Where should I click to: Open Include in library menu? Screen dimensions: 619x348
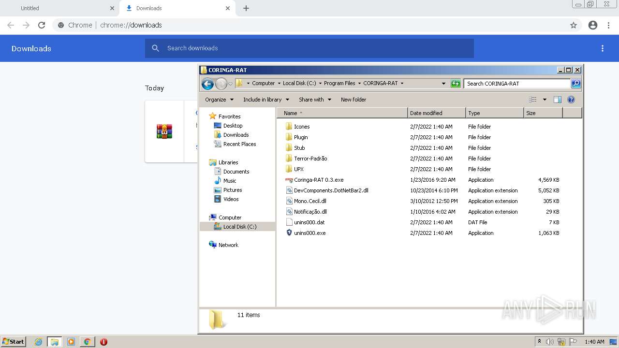click(x=266, y=100)
